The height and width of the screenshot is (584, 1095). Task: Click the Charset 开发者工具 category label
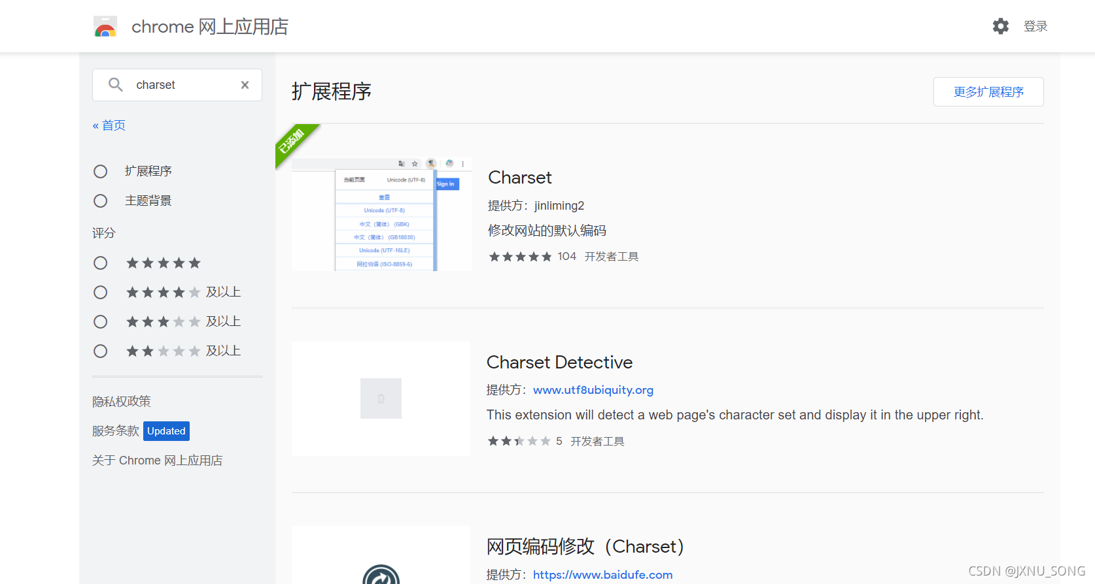(x=612, y=257)
